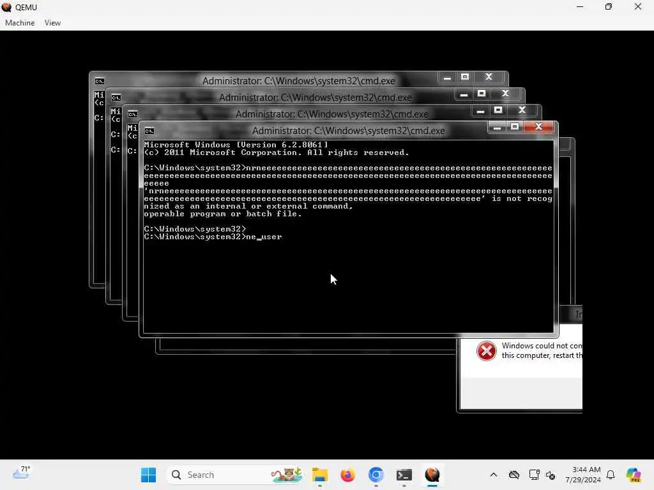Open the Copilot preview icon

click(x=634, y=475)
